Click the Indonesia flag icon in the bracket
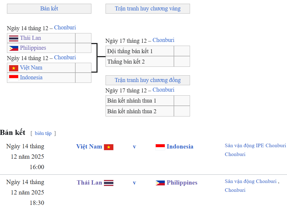 (x=13, y=78)
